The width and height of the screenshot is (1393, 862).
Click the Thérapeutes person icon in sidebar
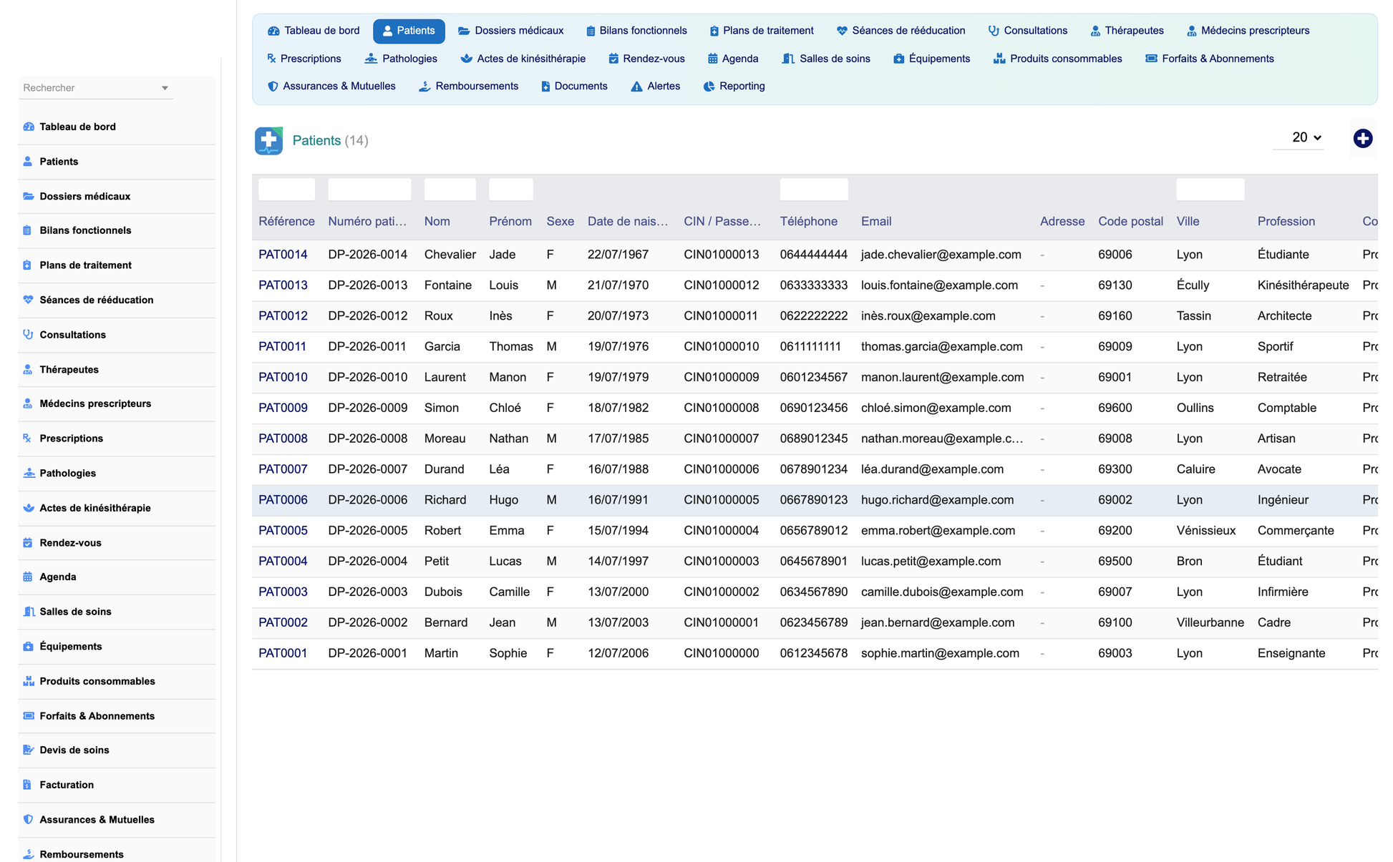28,370
